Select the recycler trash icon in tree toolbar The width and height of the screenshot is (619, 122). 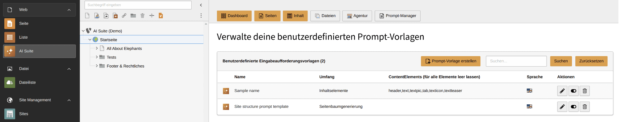142,15
